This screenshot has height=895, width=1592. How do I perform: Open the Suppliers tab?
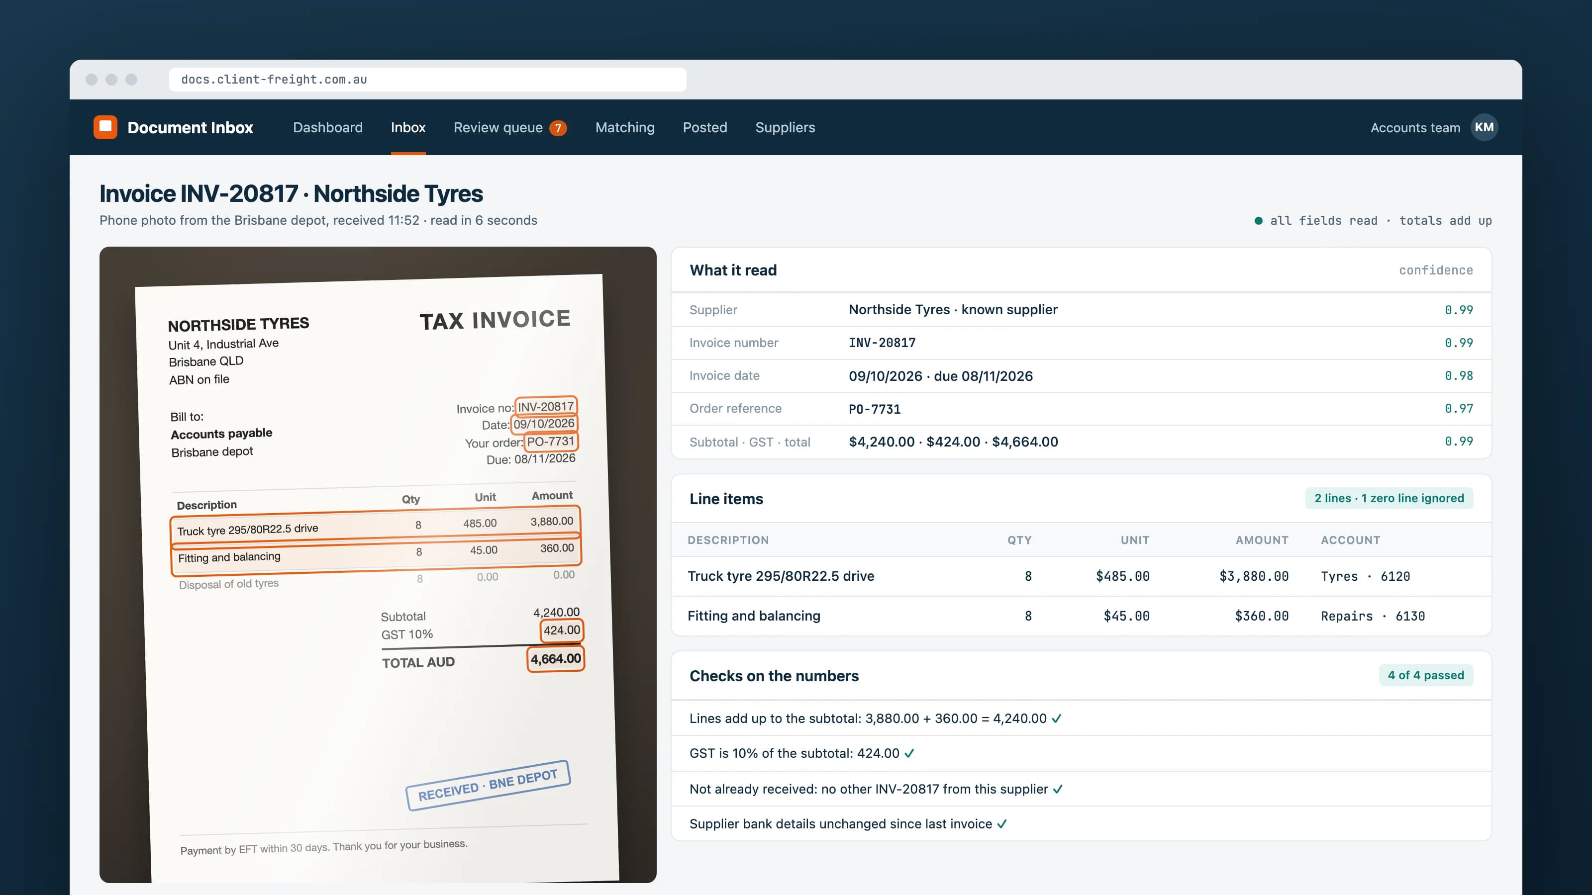(785, 127)
